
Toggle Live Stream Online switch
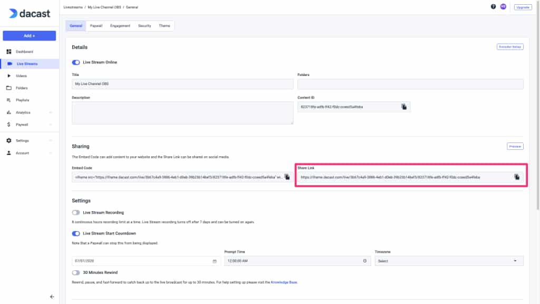(76, 62)
